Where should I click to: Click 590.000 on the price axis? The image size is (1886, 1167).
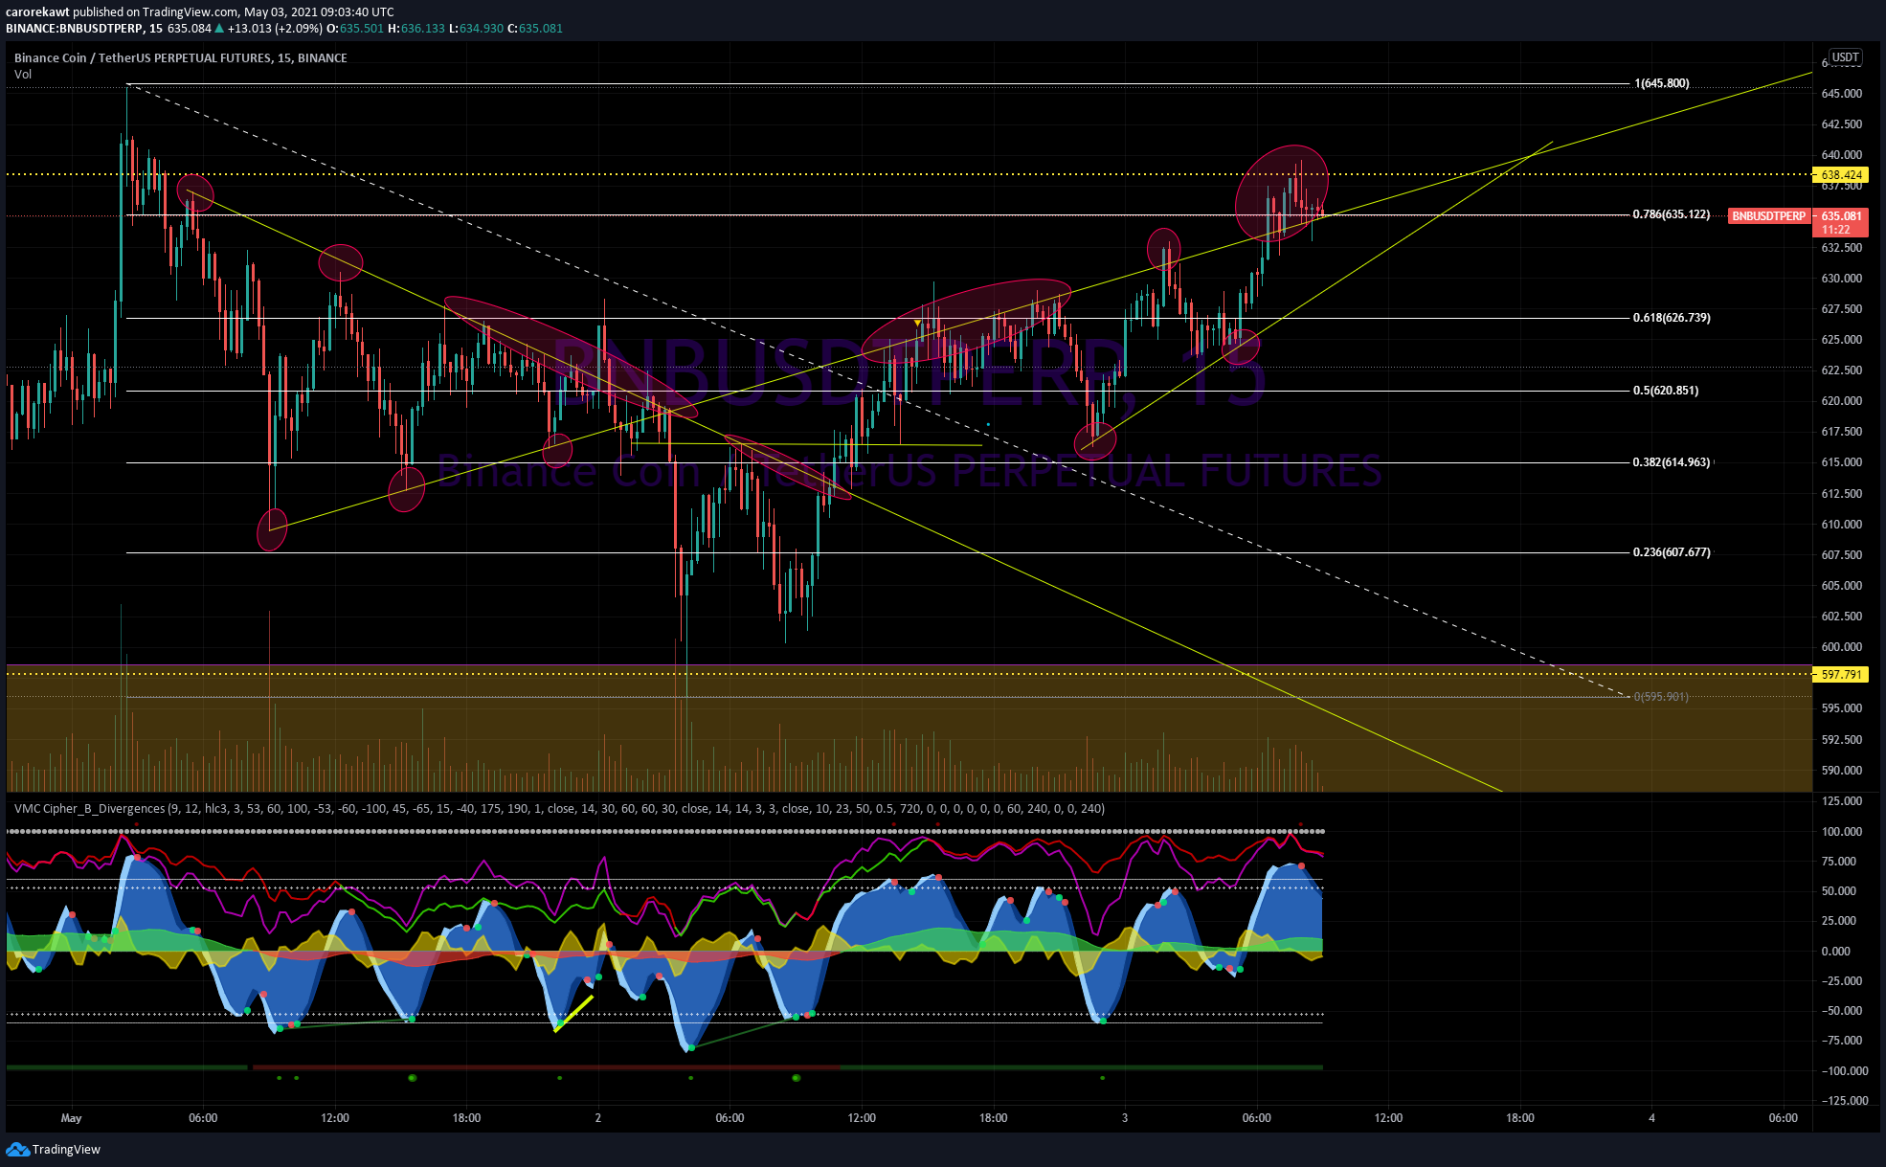tap(1841, 771)
